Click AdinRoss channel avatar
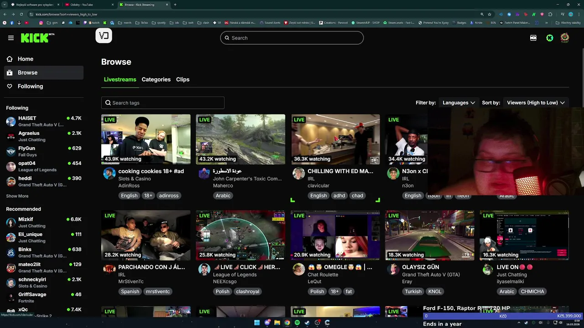Screen dimensions: 584x328 tap(109, 173)
